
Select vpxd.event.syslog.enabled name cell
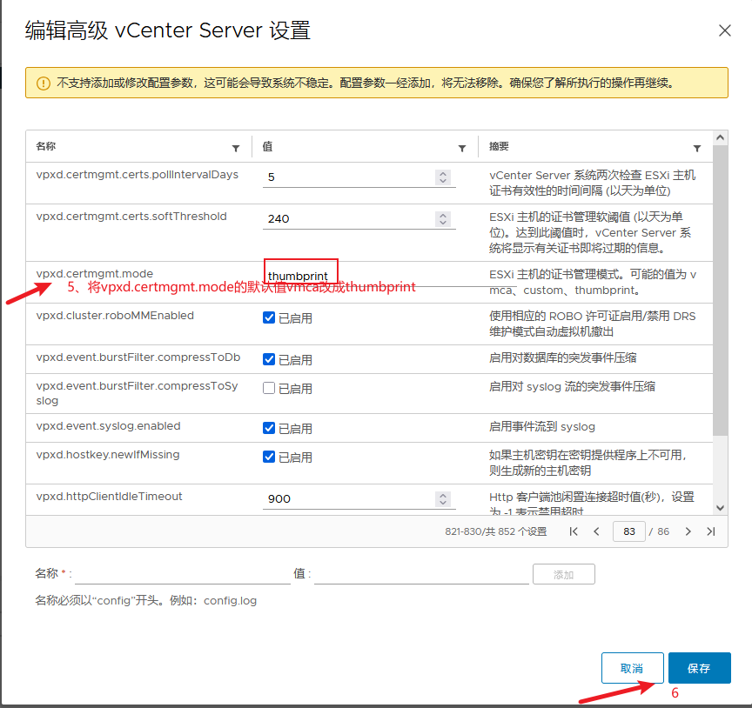(x=109, y=426)
